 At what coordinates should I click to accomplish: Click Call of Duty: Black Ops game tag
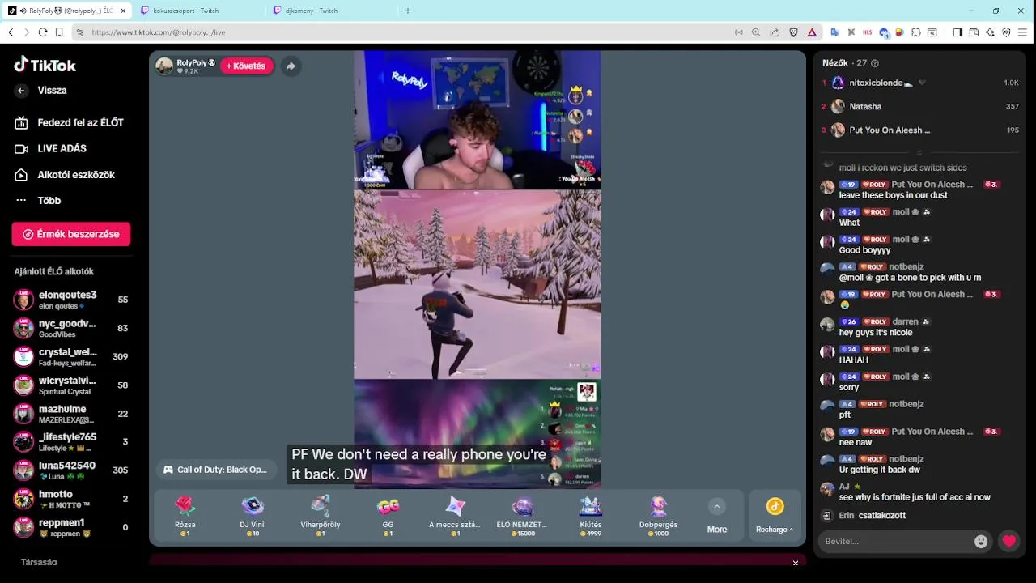pyautogui.click(x=215, y=470)
